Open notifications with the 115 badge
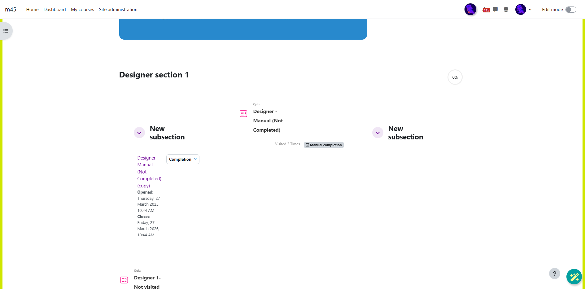The height and width of the screenshot is (289, 585). pos(486,10)
